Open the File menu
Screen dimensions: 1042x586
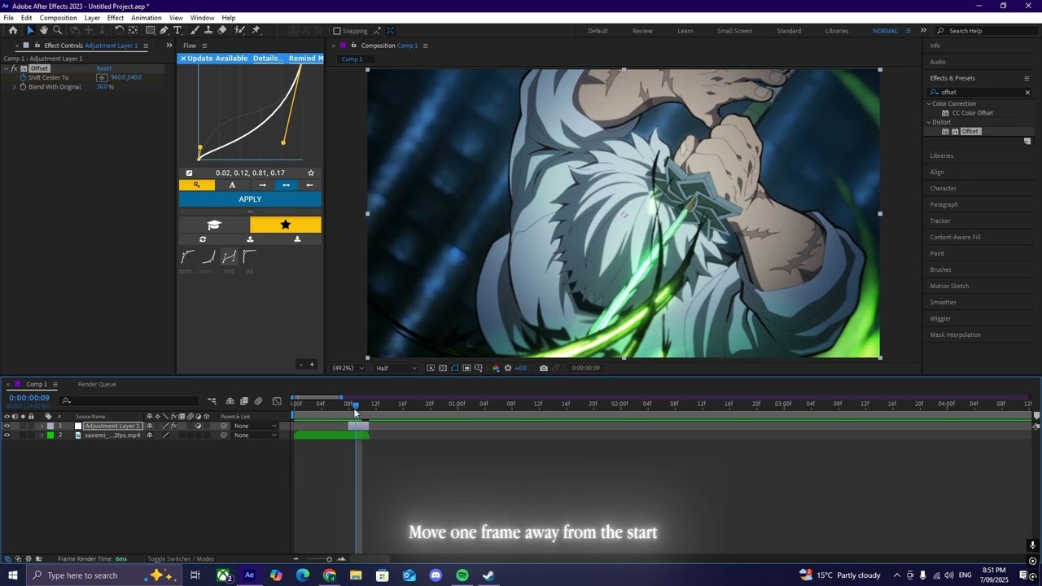point(8,18)
